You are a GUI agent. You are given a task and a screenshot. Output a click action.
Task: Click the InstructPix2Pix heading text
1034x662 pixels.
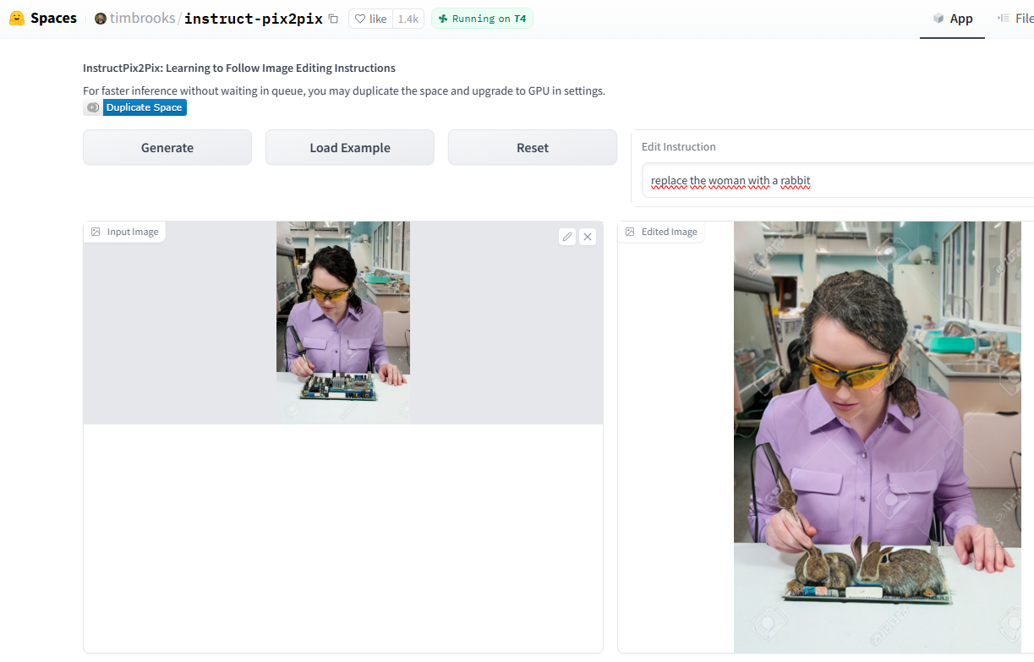(239, 68)
